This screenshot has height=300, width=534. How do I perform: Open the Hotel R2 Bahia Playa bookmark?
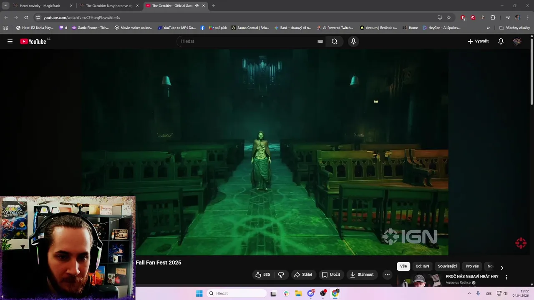pos(35,28)
